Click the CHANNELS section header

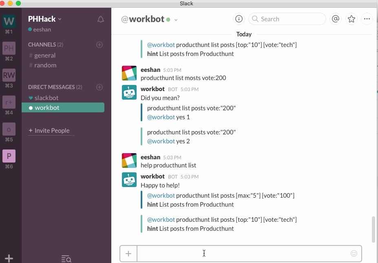pyautogui.click(x=46, y=45)
